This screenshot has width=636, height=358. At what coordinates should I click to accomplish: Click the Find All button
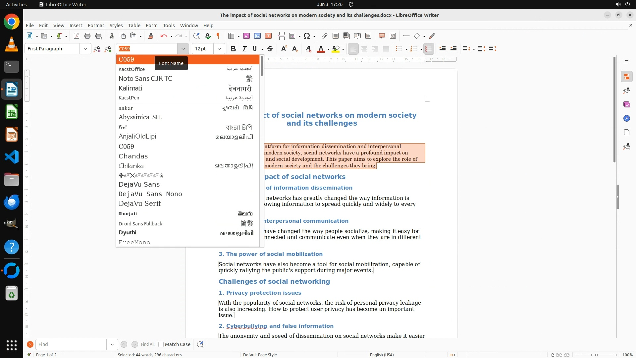(147, 344)
